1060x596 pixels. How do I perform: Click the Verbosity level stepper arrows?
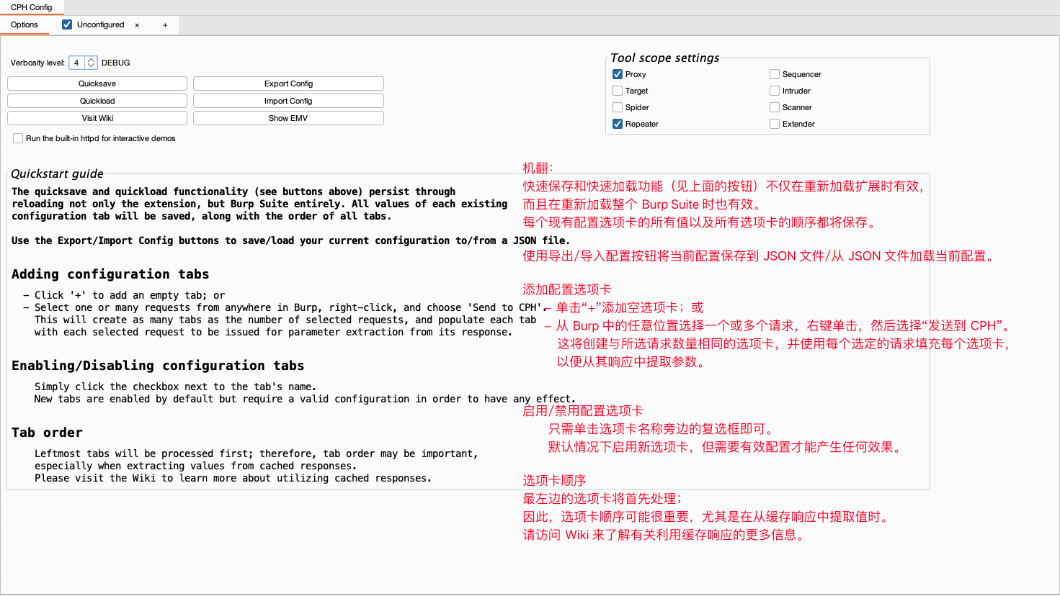(x=92, y=63)
